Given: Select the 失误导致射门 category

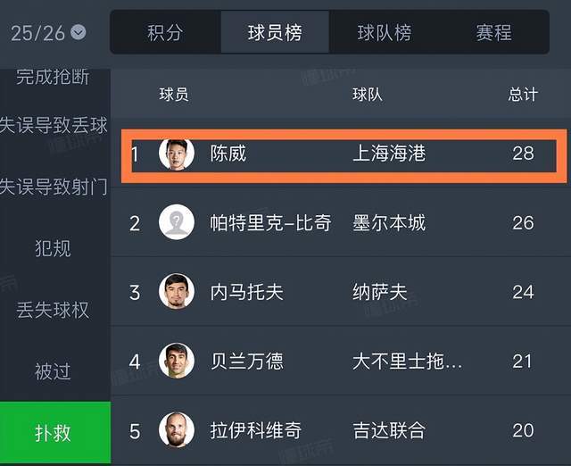Looking at the screenshot, I should (x=54, y=187).
